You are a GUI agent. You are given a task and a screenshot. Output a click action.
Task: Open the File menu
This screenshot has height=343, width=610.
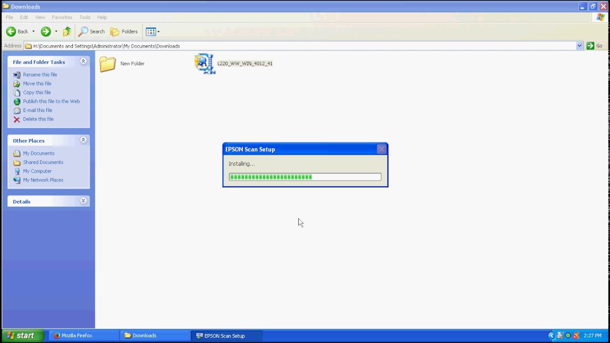(x=10, y=17)
